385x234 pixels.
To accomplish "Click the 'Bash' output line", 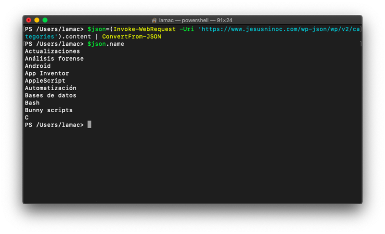I will [32, 103].
